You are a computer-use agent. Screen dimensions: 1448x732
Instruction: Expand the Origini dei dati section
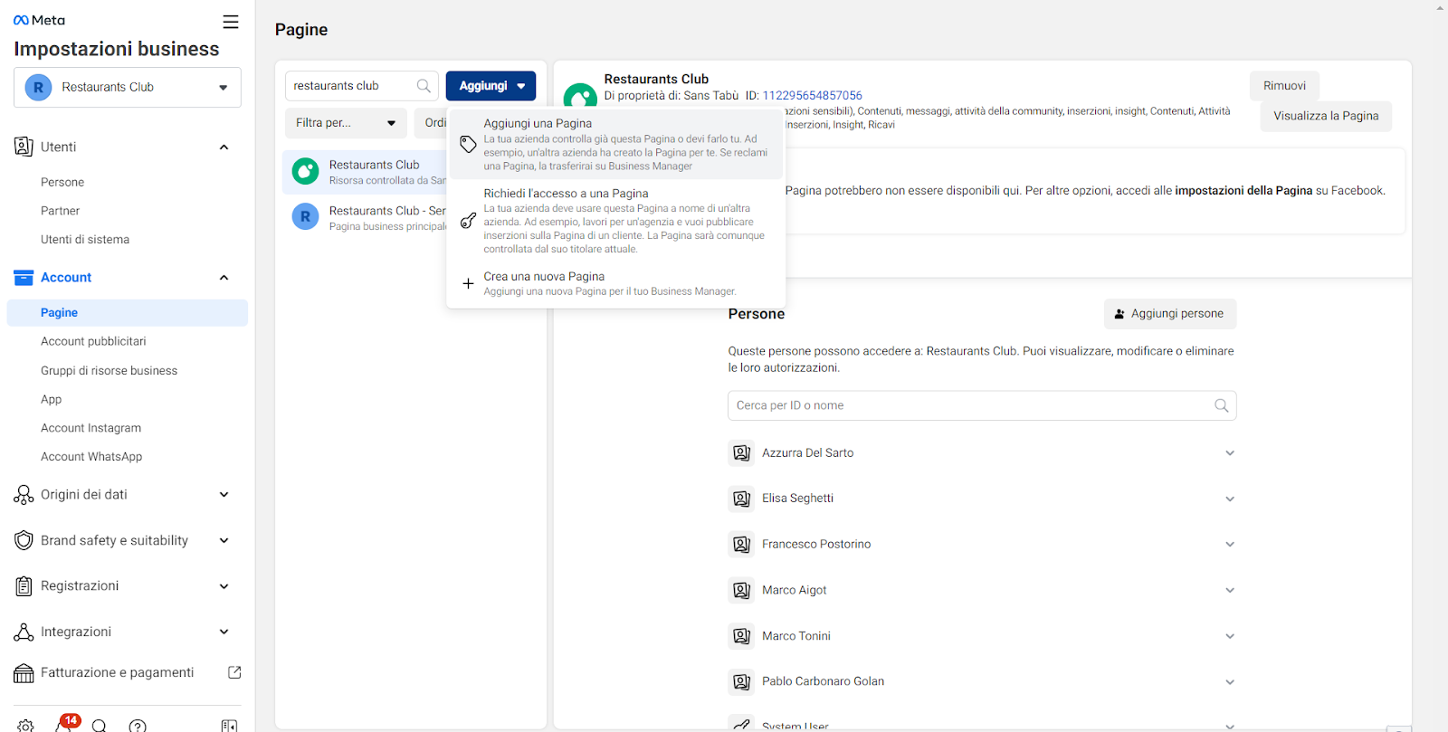pos(224,495)
